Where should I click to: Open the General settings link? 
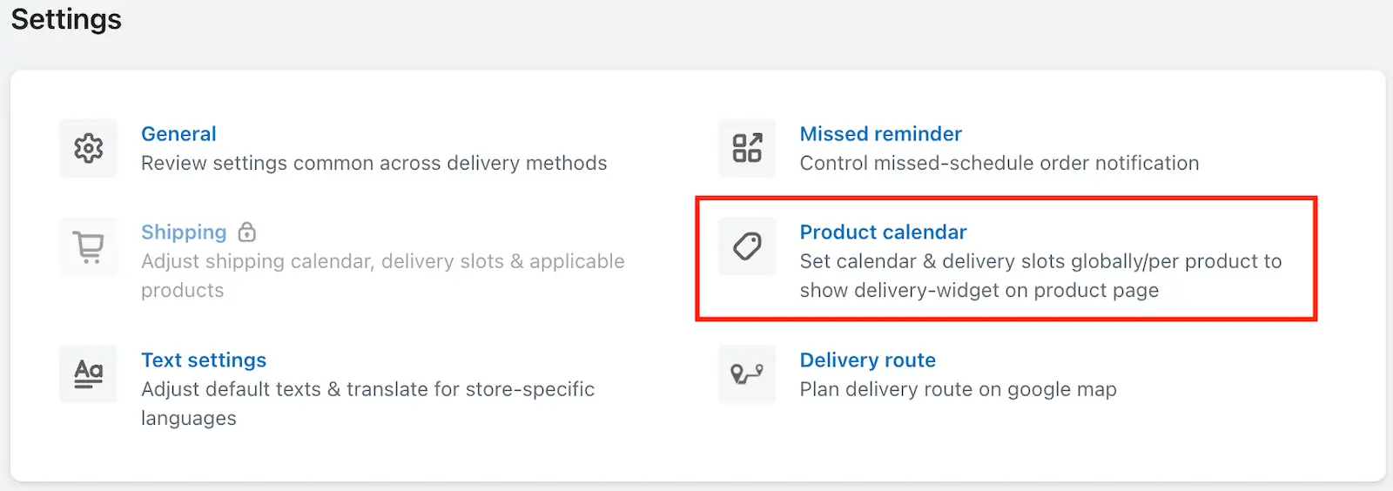pos(178,134)
